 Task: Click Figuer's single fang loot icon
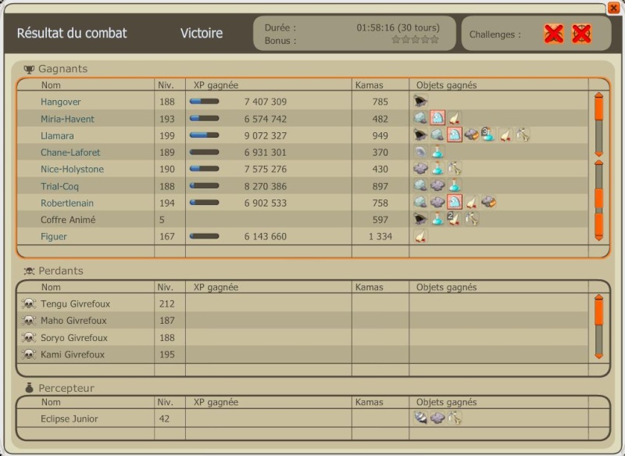420,236
